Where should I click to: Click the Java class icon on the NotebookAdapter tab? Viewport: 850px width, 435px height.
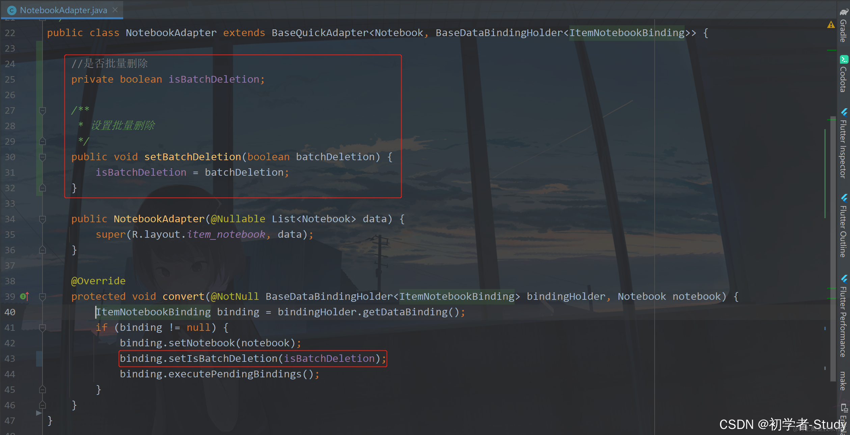[12, 10]
